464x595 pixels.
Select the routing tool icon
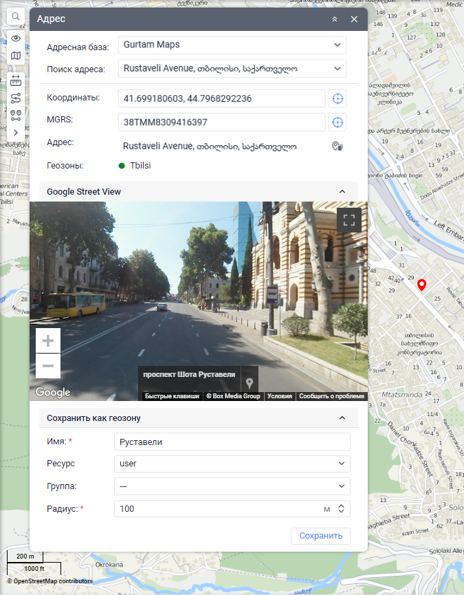16,98
